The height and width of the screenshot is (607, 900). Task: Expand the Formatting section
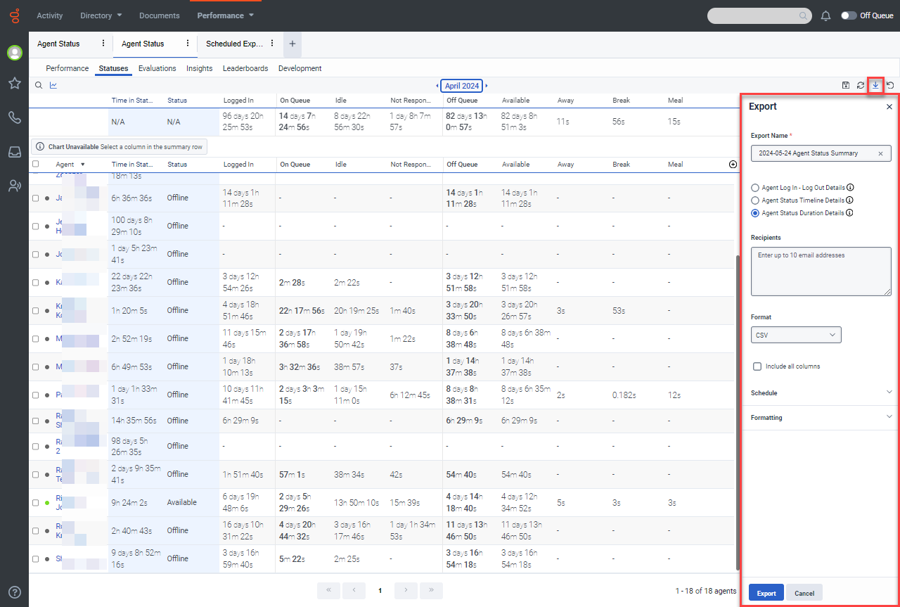821,417
